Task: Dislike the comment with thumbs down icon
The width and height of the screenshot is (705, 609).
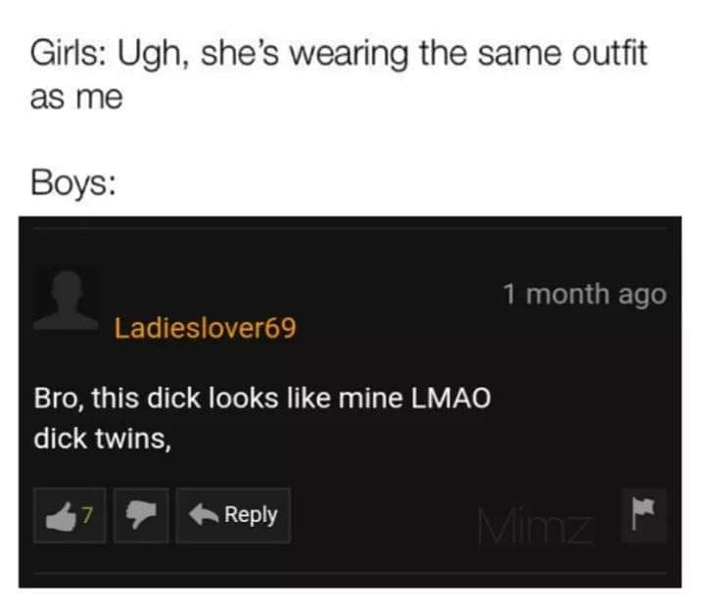Action: [x=141, y=516]
